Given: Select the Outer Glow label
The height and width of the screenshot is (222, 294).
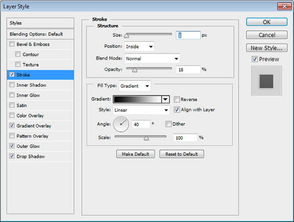Looking at the screenshot, I should point(28,146).
